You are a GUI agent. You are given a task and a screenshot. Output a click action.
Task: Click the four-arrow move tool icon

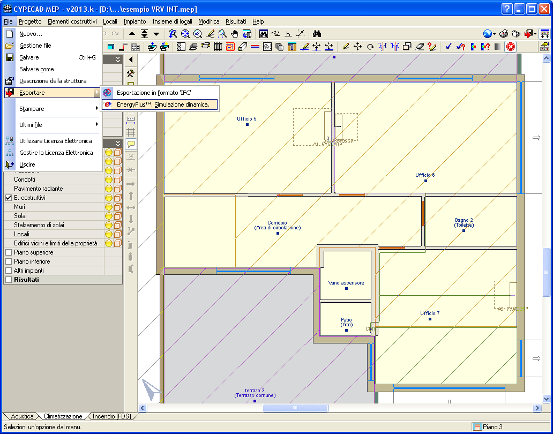pos(357,47)
